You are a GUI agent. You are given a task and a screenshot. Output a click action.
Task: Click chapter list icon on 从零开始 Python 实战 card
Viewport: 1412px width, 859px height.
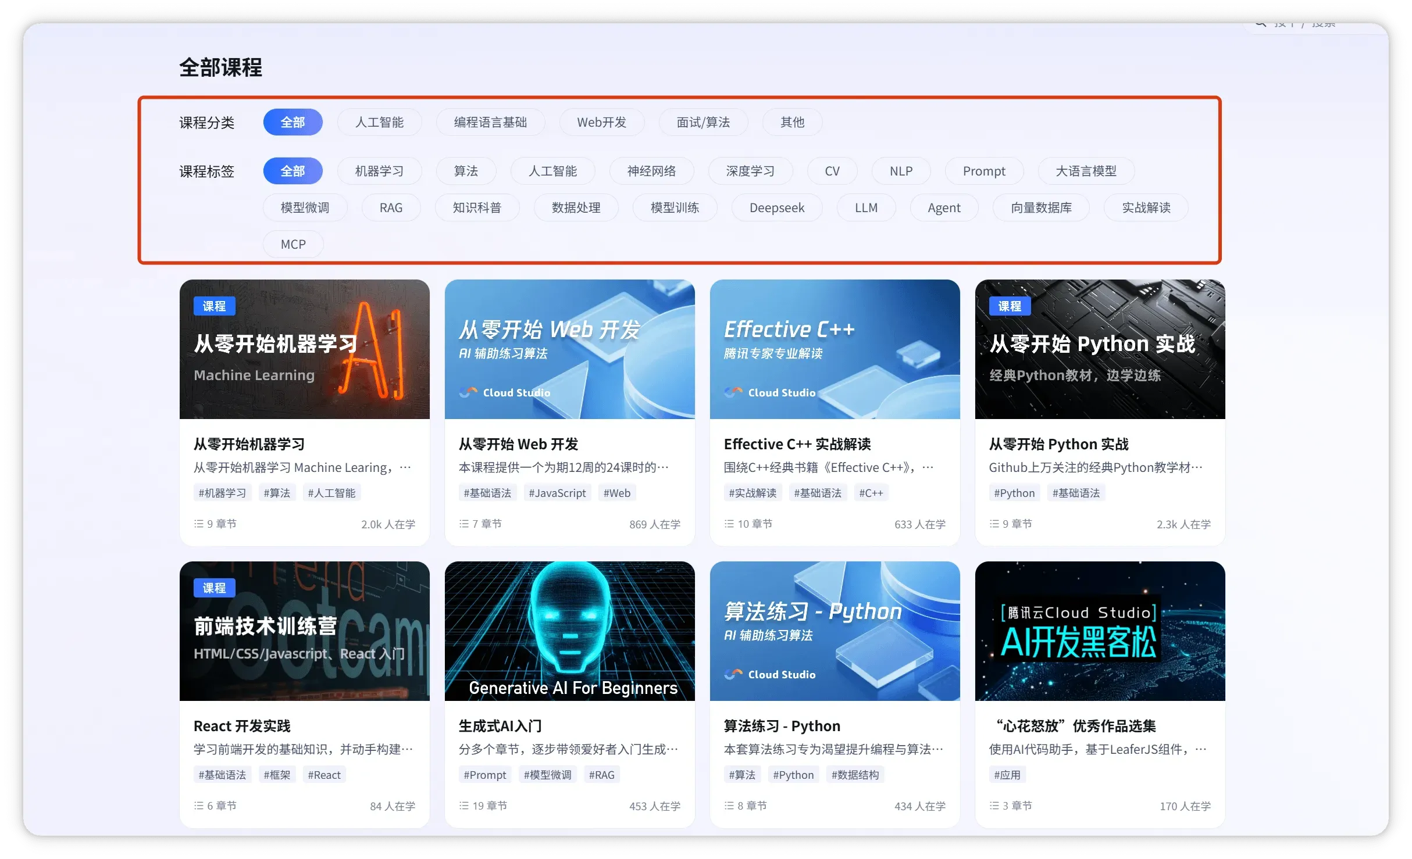click(994, 524)
